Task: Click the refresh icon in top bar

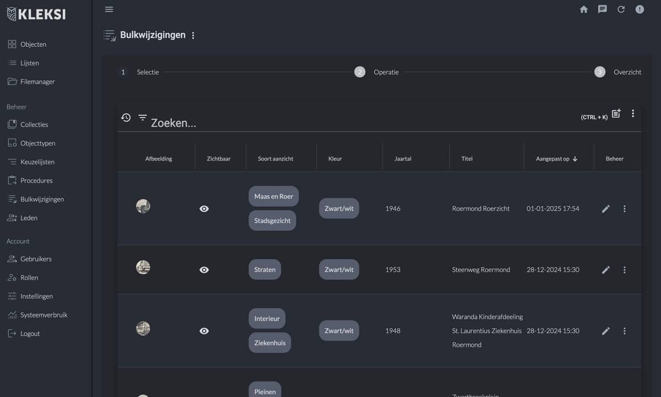Action: (x=621, y=9)
